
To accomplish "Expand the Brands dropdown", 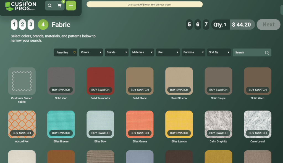I will pos(117,52).
